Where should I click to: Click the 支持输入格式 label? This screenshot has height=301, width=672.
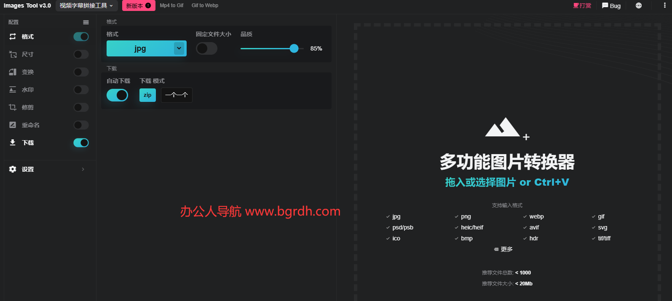[507, 205]
